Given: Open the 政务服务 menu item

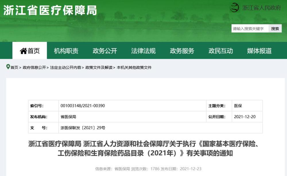Looking at the screenshot, I should coord(182,51).
